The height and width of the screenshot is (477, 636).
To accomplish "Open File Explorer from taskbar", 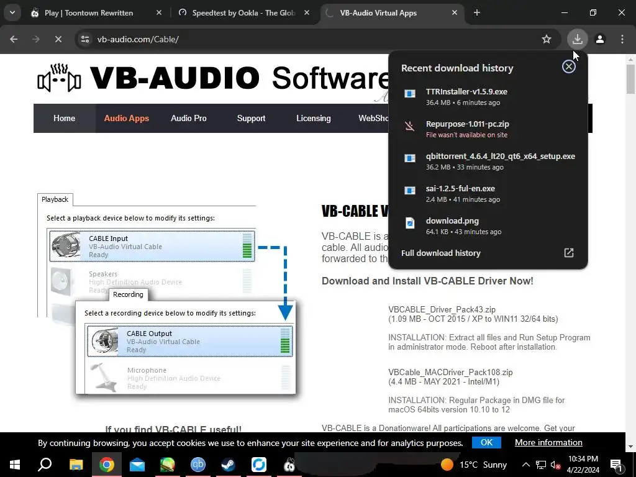I will click(76, 465).
